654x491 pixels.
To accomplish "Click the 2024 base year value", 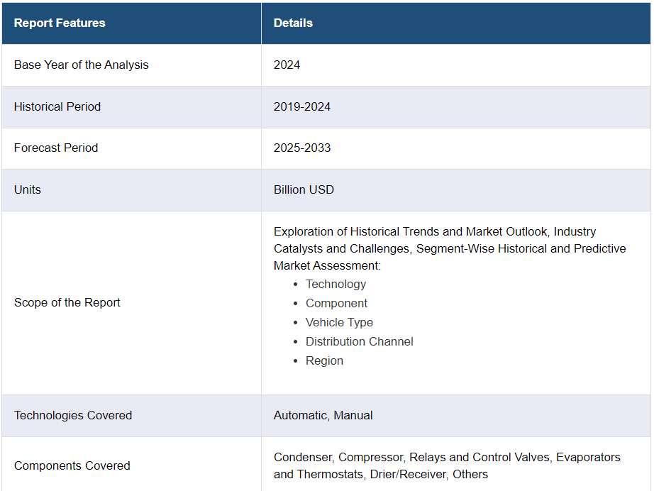I will click(x=287, y=65).
